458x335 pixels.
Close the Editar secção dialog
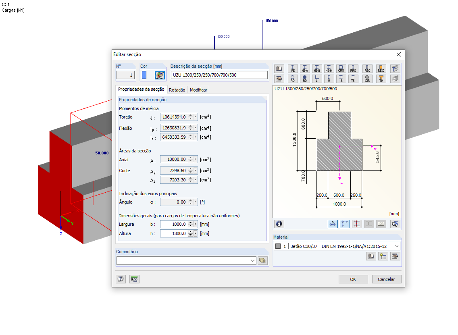(399, 54)
